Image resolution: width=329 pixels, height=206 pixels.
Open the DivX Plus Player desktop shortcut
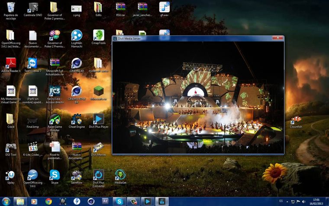click(98, 119)
